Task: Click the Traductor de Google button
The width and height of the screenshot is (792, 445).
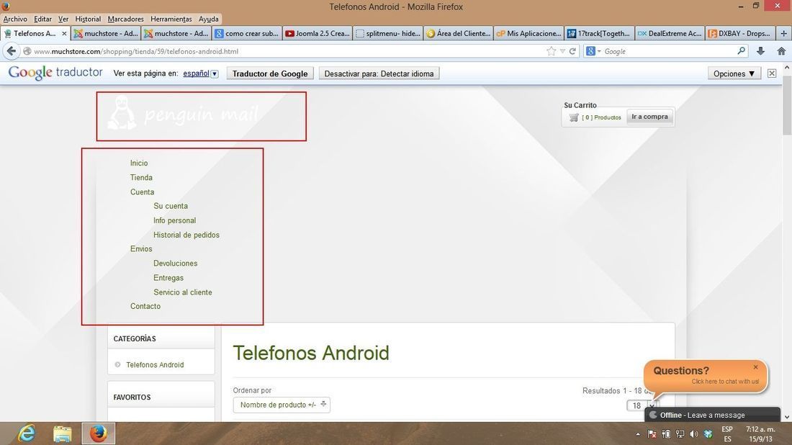Action: 270,73
